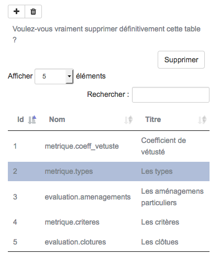Sort by Nom column sort icon
Screen dimensions: 220x255
click(128, 120)
